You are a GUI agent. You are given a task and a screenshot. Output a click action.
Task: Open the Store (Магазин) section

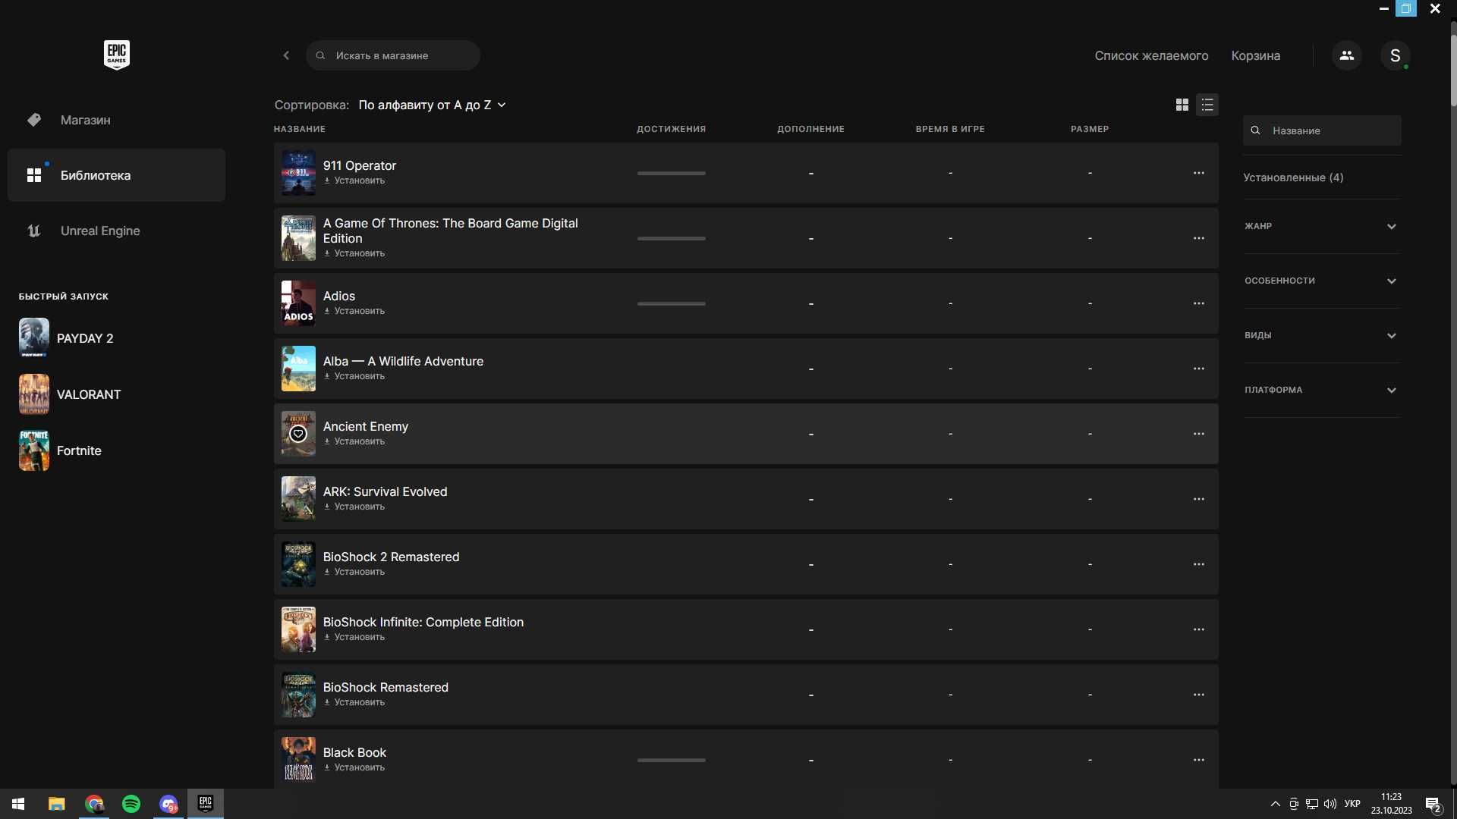point(116,120)
